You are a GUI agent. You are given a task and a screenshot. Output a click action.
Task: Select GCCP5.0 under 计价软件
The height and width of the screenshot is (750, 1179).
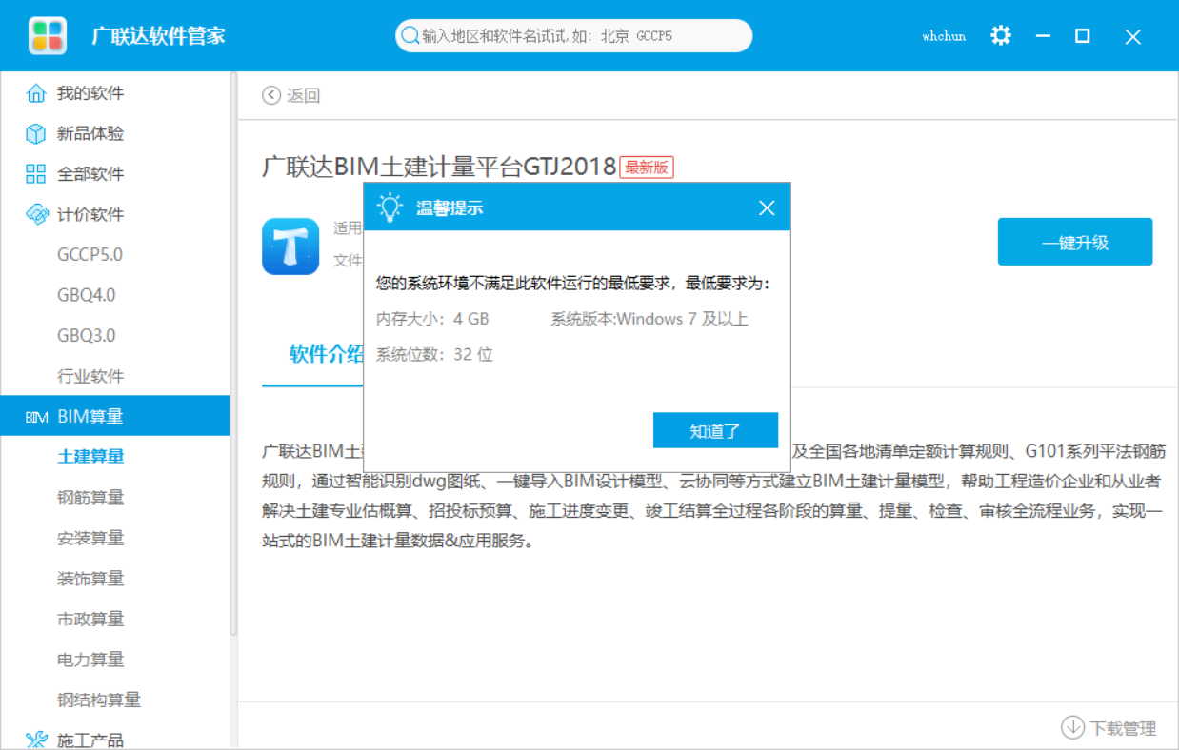[89, 254]
